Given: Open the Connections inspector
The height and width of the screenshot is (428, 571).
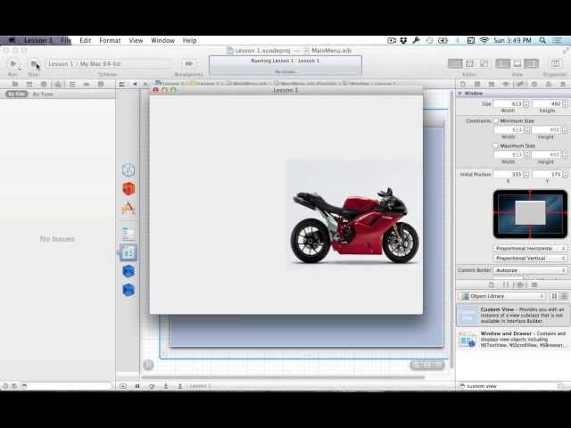Looking at the screenshot, I should 534,84.
